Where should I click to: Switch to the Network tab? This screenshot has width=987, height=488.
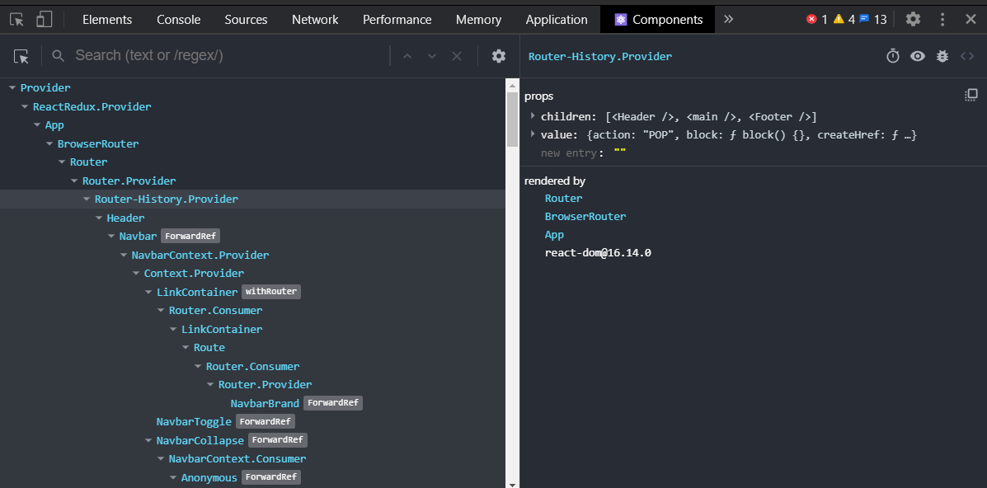point(315,20)
